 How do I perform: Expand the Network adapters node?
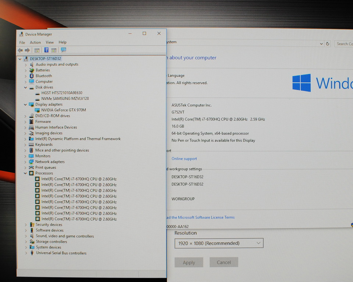[25, 162]
